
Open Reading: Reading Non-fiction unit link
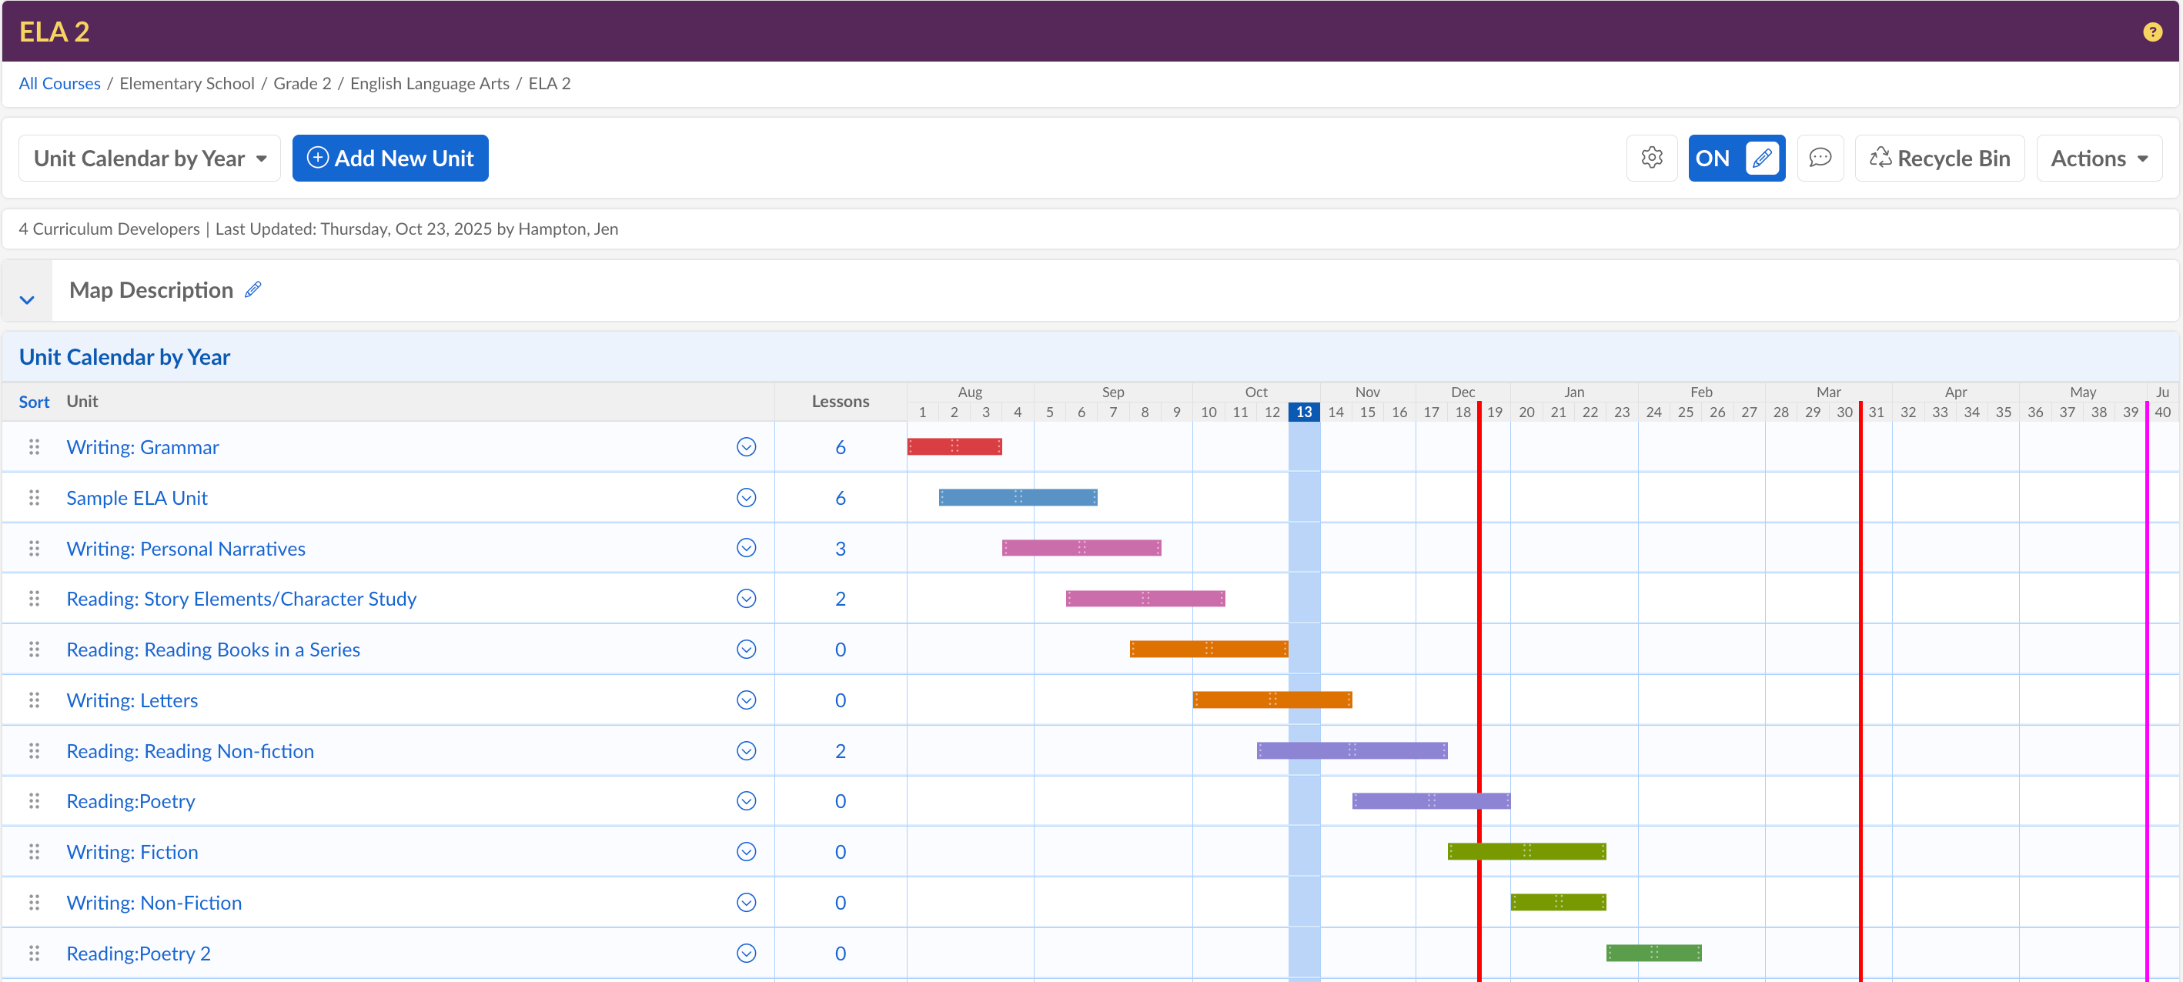click(x=190, y=750)
